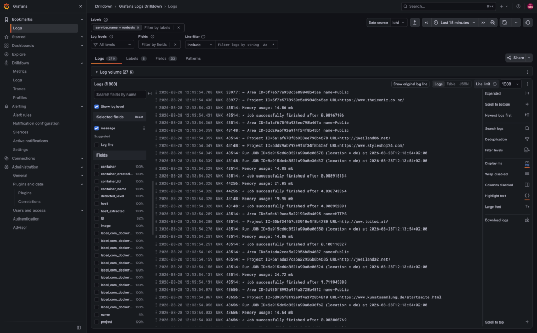
Task: Click the Show original log line button
Action: tap(410, 84)
